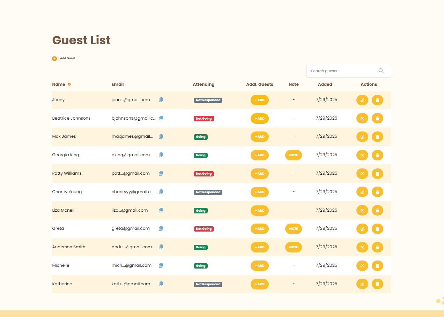Image resolution: width=444 pixels, height=317 pixels.
Task: Delete Max James from guest list
Action: pyautogui.click(x=377, y=137)
